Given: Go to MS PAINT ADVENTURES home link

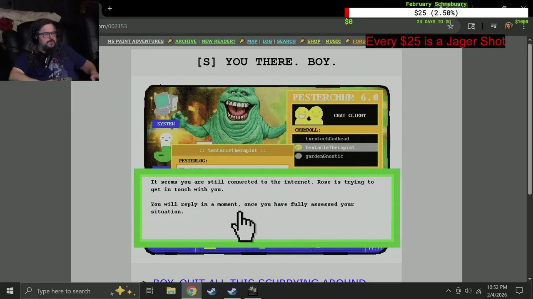Looking at the screenshot, I should (135, 41).
